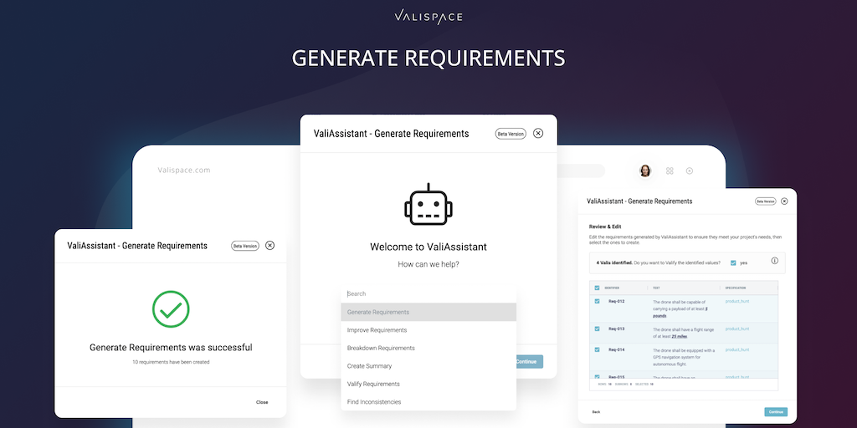Click Continue in Review & Edit dialog

point(776,412)
